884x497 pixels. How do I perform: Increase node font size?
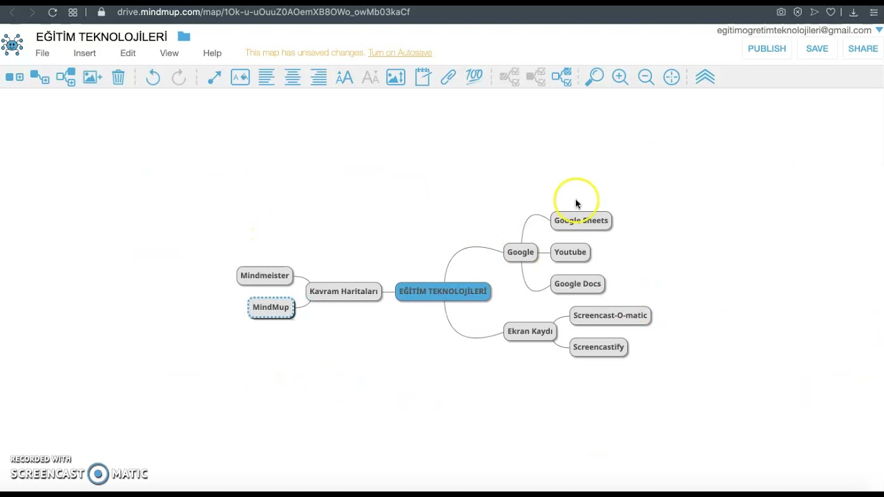pos(344,77)
